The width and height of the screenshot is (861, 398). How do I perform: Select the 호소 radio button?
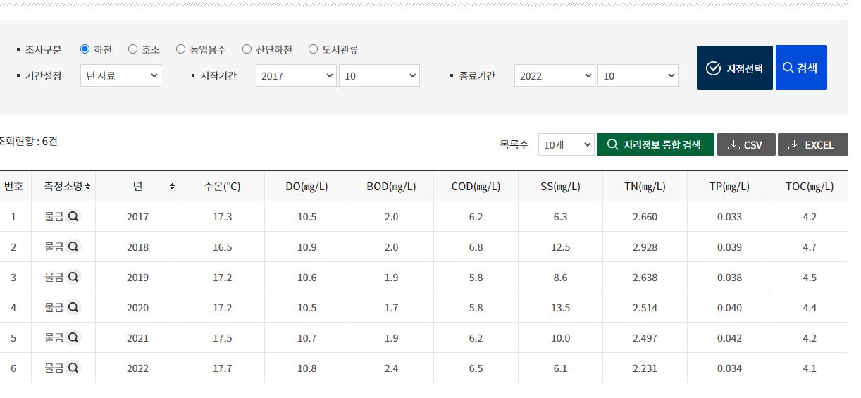click(x=133, y=49)
